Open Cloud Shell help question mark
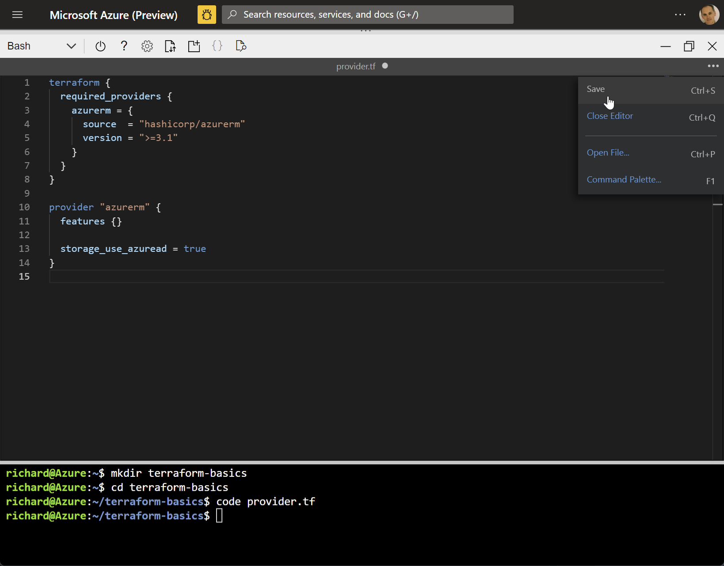 [x=124, y=46]
